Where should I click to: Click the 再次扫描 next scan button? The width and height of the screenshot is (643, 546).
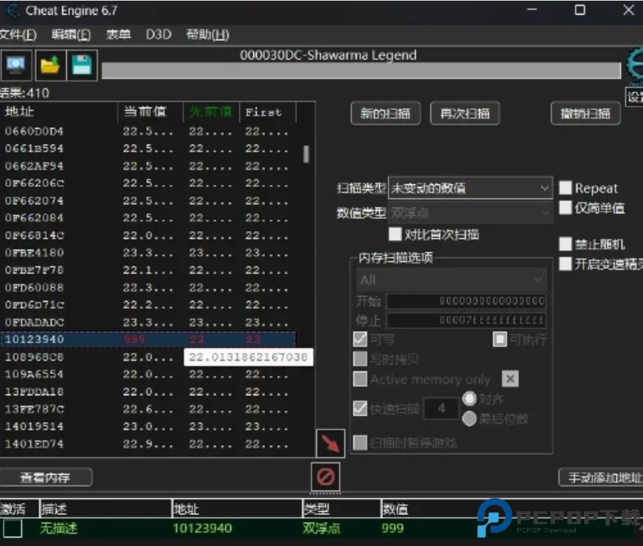(x=464, y=113)
